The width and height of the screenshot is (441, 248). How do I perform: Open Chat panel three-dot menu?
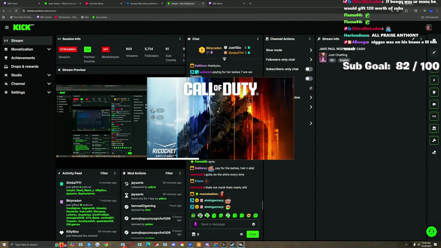pos(258,39)
